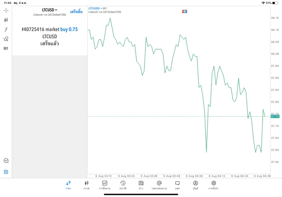The width and height of the screenshot is (282, 197).
Task: Tap the blue เสร็จสิ้น (Done) button
Action: coord(76,11)
